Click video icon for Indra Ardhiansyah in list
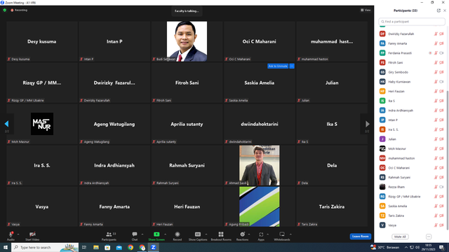Viewport: 449px width, 252px height. [x=441, y=111]
